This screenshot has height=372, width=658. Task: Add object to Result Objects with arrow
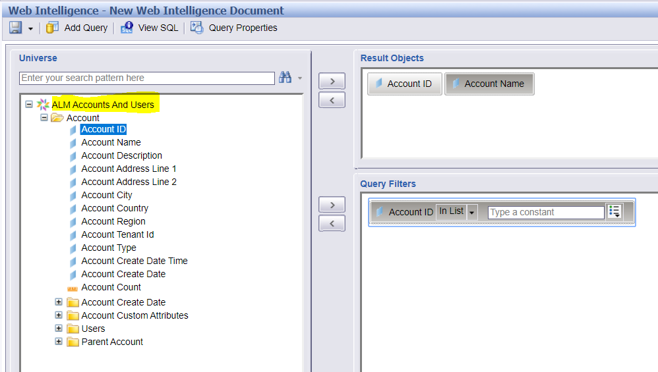pos(332,81)
